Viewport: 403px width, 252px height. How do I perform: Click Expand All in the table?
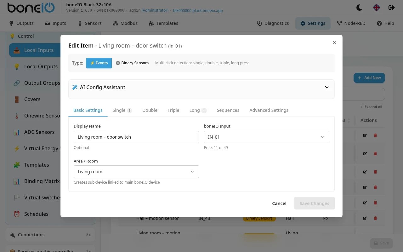point(371,107)
